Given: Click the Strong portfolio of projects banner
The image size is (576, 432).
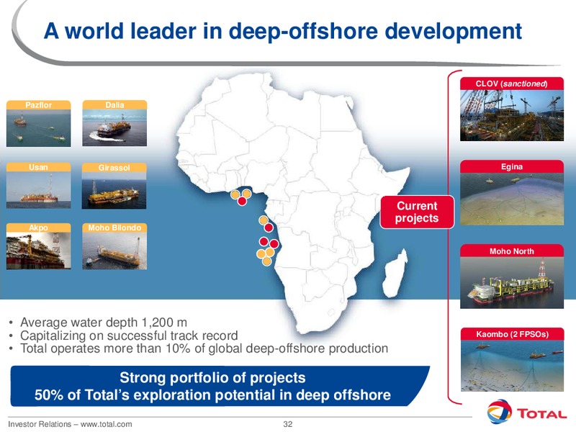Looking at the screenshot, I should (x=220, y=386).
